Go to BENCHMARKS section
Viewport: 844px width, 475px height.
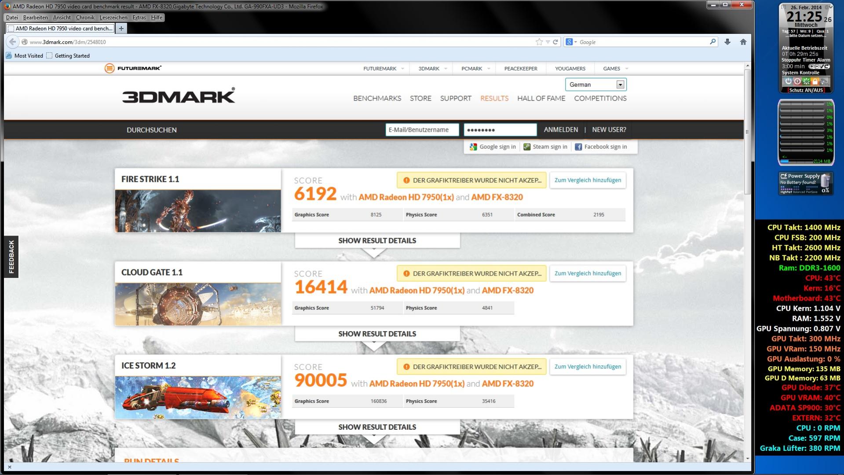(377, 99)
